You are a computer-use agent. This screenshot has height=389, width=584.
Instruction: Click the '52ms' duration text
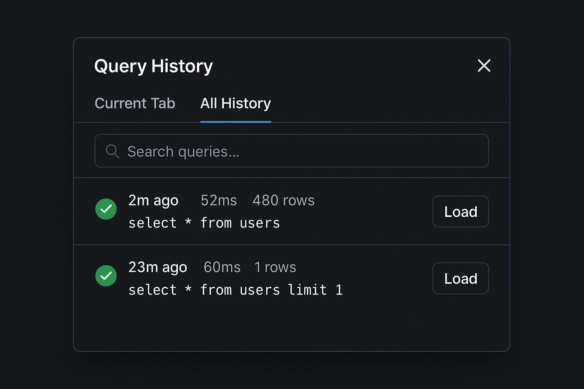(219, 200)
